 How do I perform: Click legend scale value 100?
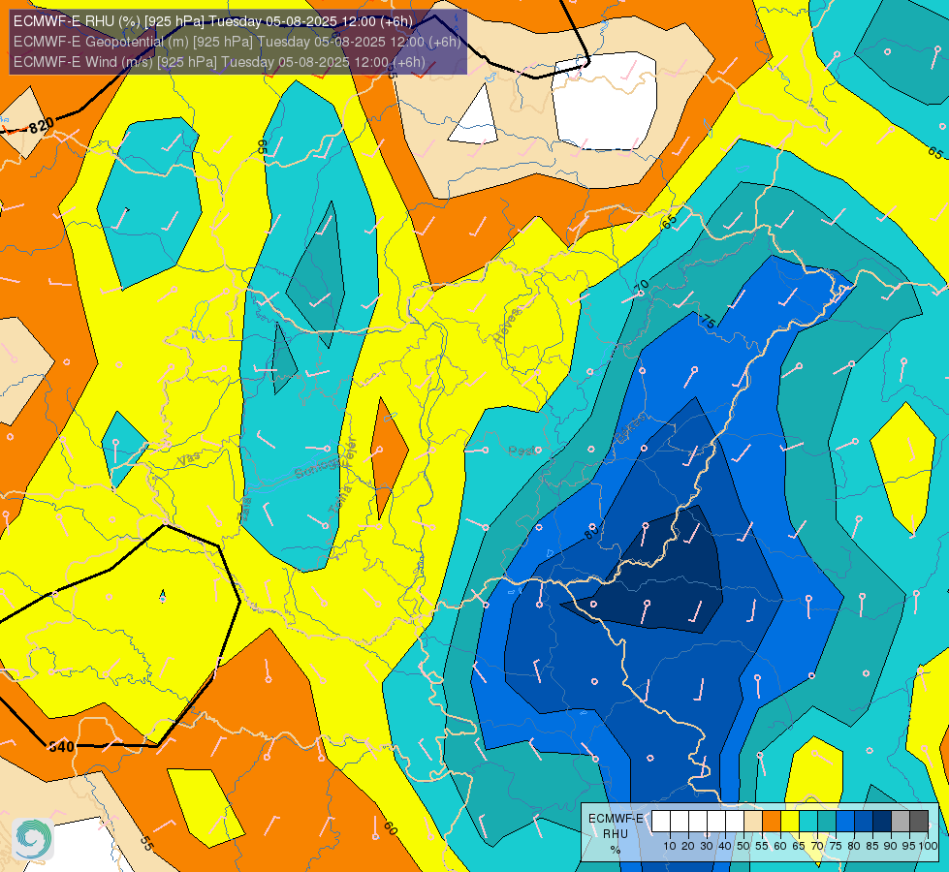(x=928, y=846)
